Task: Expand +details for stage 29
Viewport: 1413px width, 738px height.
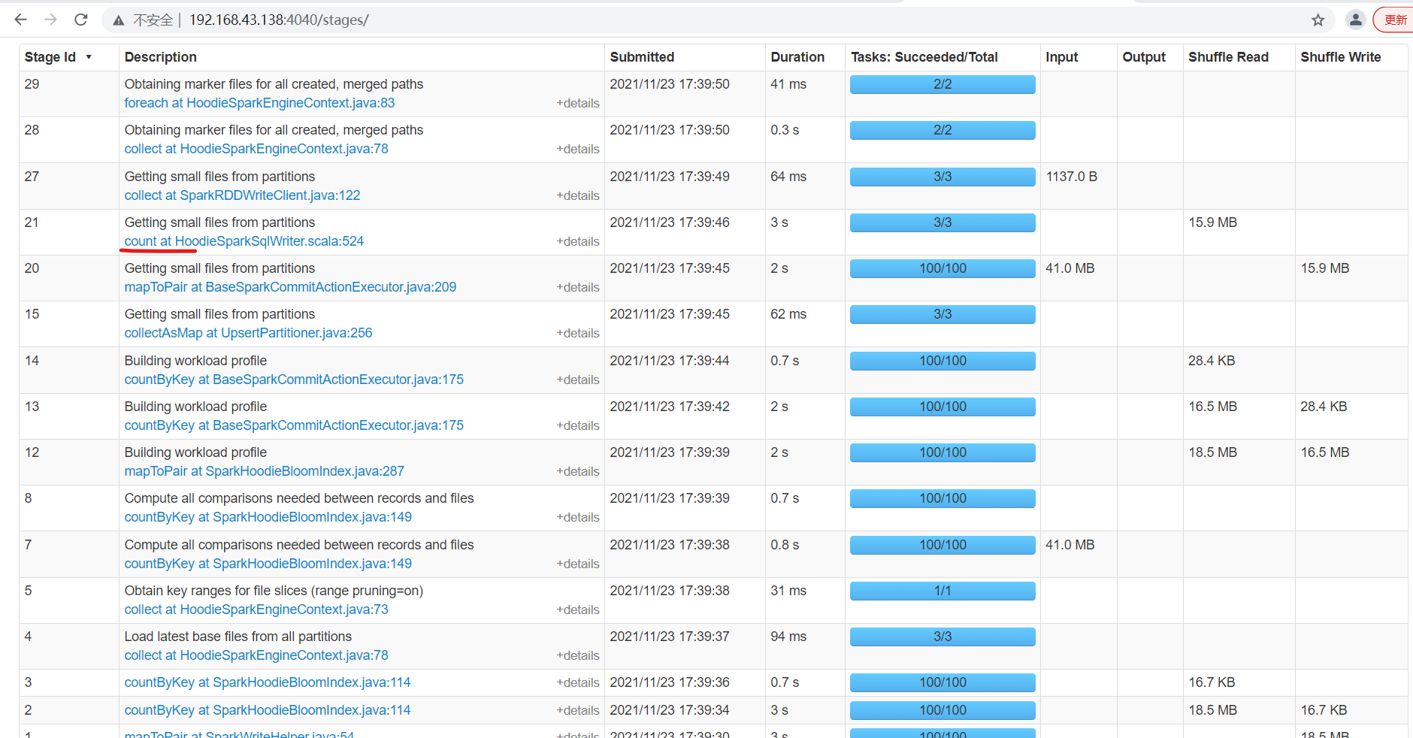Action: [577, 104]
